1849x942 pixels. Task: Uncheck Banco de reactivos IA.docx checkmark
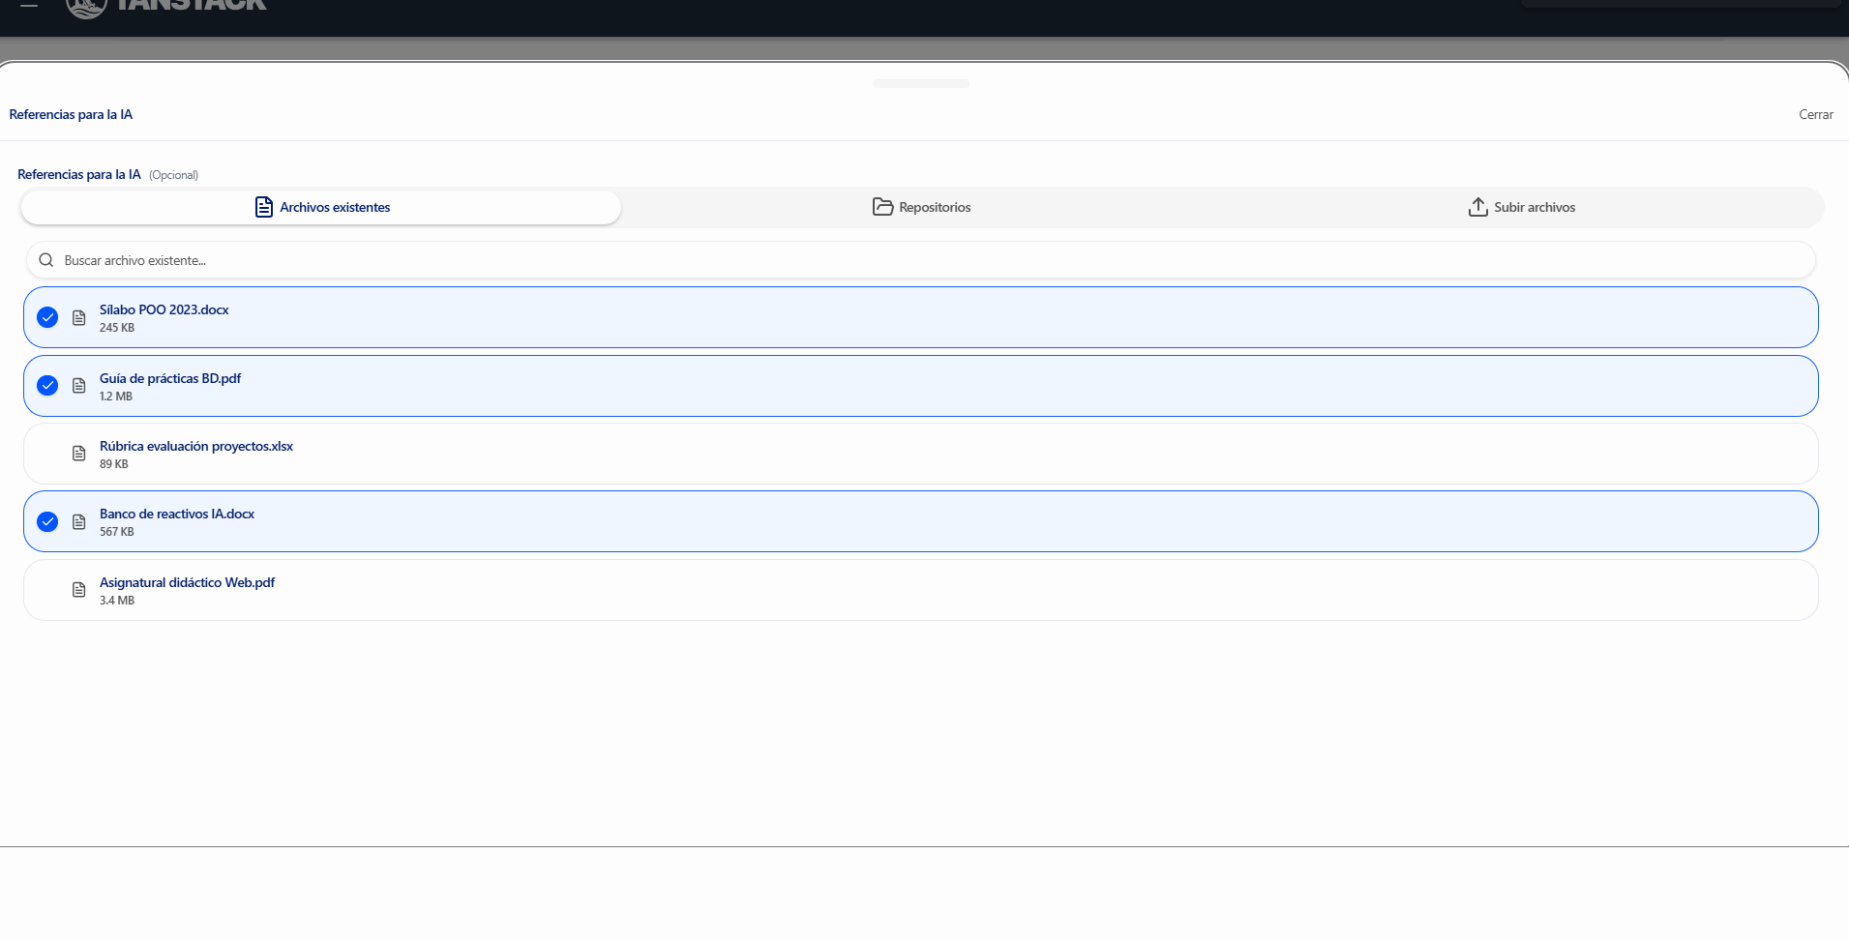(x=47, y=522)
